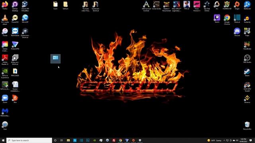Select the PAYLOADS folder
The height and width of the screenshot is (143, 255).
[x=15, y=72]
